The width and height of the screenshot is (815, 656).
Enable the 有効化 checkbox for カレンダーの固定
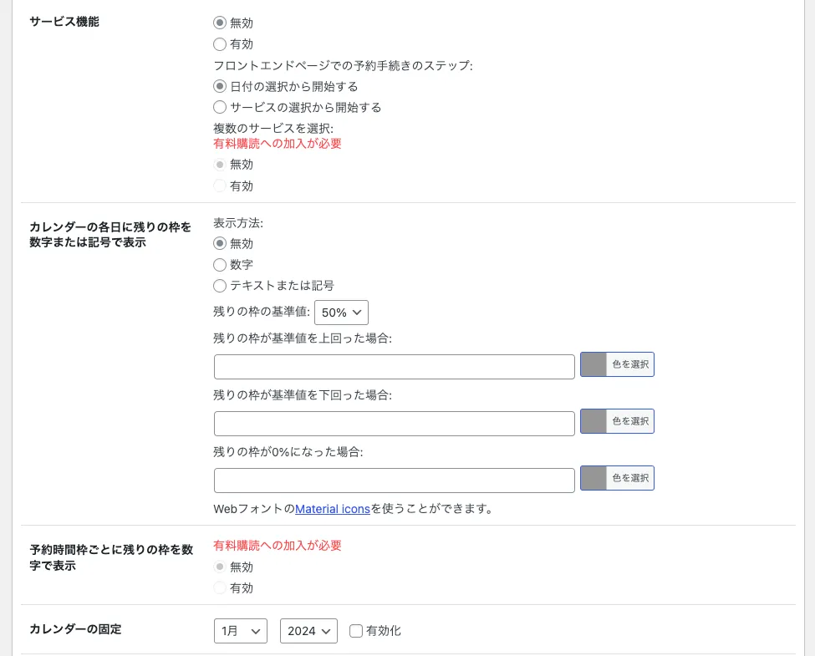click(356, 631)
